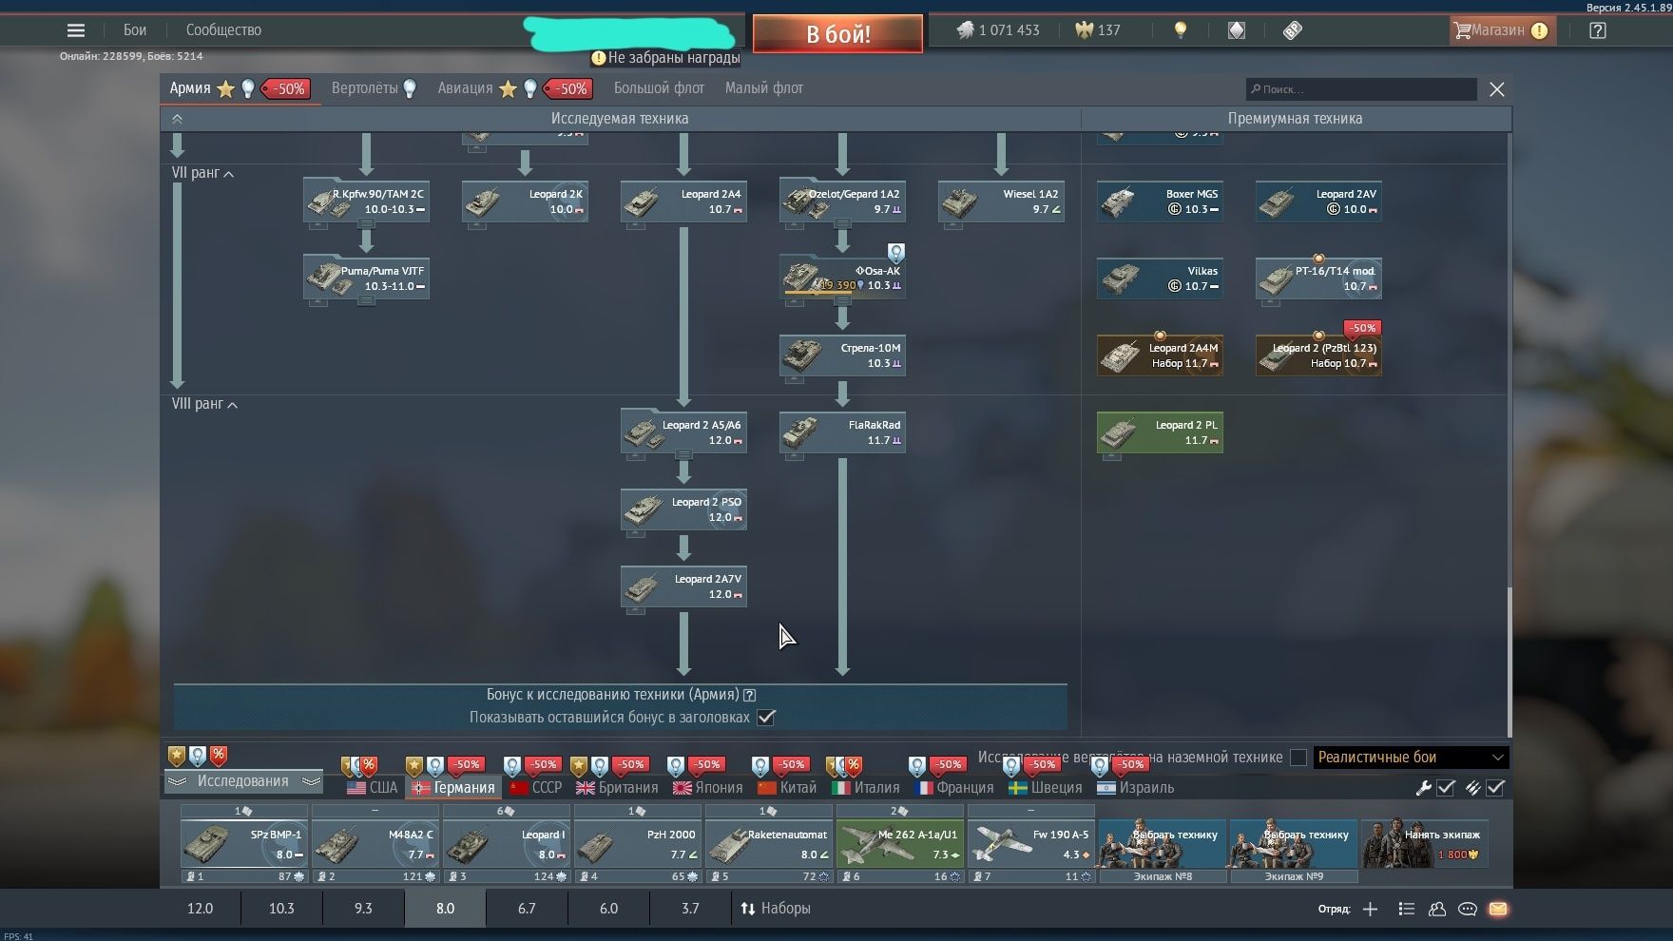Select США nation

coord(373,788)
